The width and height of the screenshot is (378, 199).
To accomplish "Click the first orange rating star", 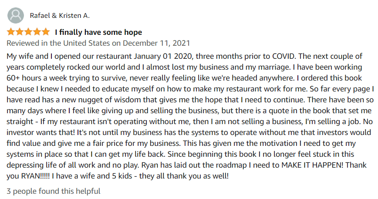I will coord(11,32).
